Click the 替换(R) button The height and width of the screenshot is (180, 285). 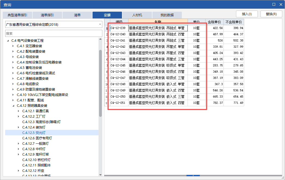click(271, 14)
